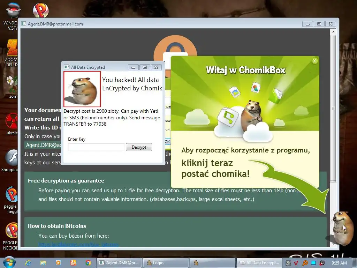
Task: Click hamster picture in All Data Encrypted dialog
Action: coord(82,89)
